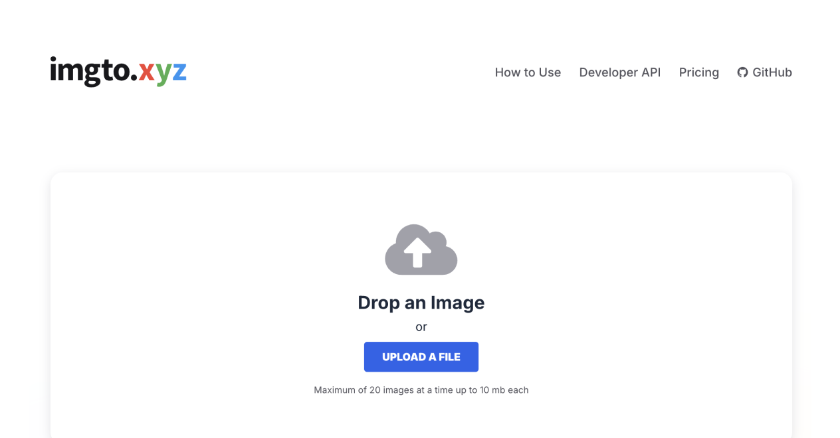Click the UPLOAD A FILE button

pos(421,357)
